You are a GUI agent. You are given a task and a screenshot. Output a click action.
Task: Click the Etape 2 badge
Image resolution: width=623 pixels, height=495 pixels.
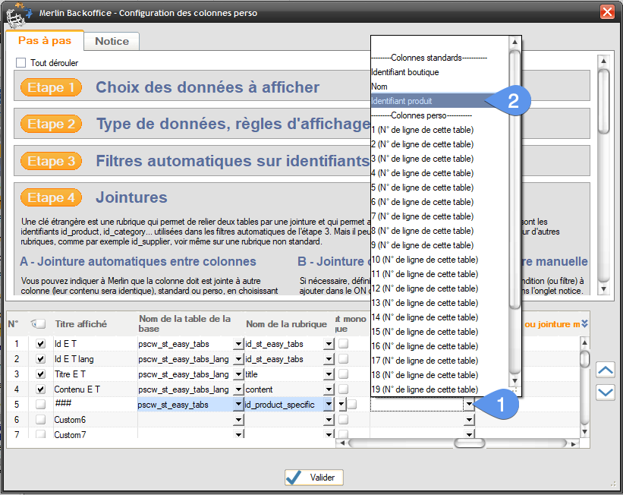(50, 124)
